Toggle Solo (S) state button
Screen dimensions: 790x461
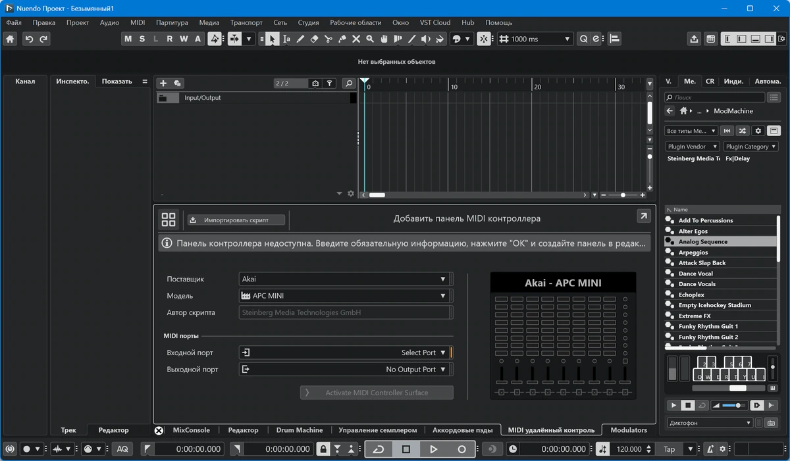click(142, 39)
